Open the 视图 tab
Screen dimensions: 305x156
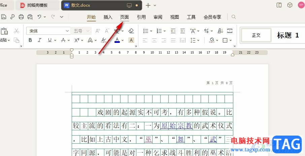(174, 17)
